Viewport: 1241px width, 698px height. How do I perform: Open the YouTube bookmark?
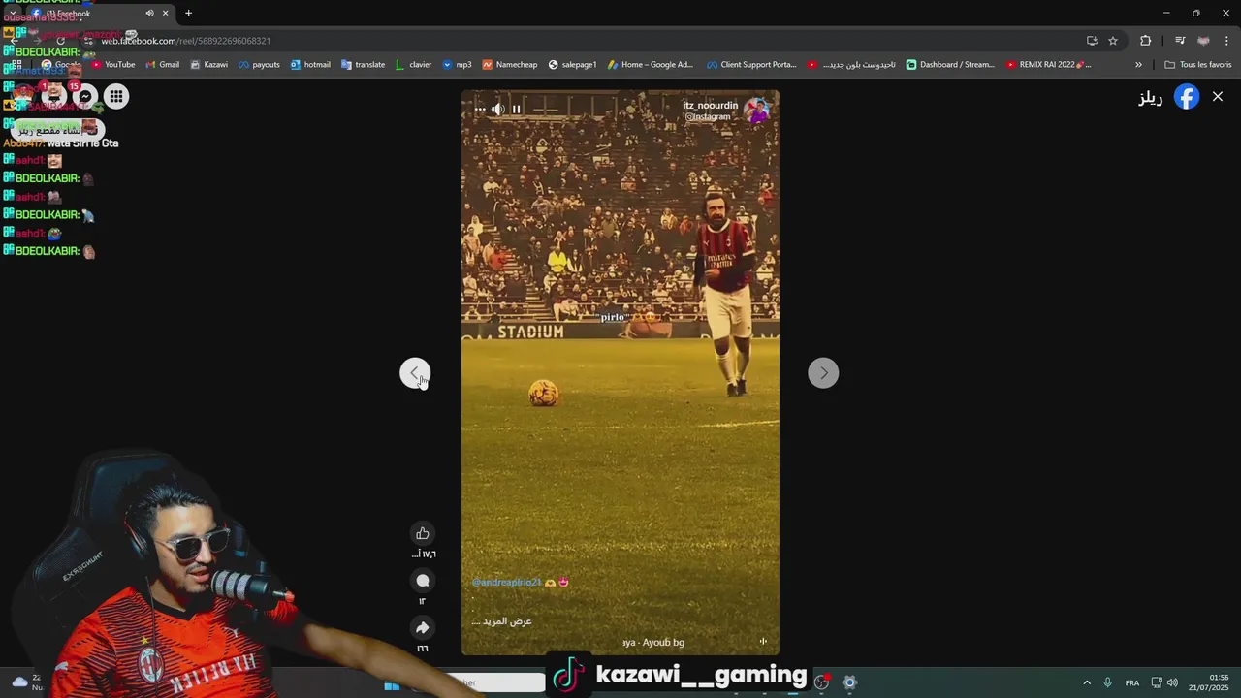click(113, 65)
